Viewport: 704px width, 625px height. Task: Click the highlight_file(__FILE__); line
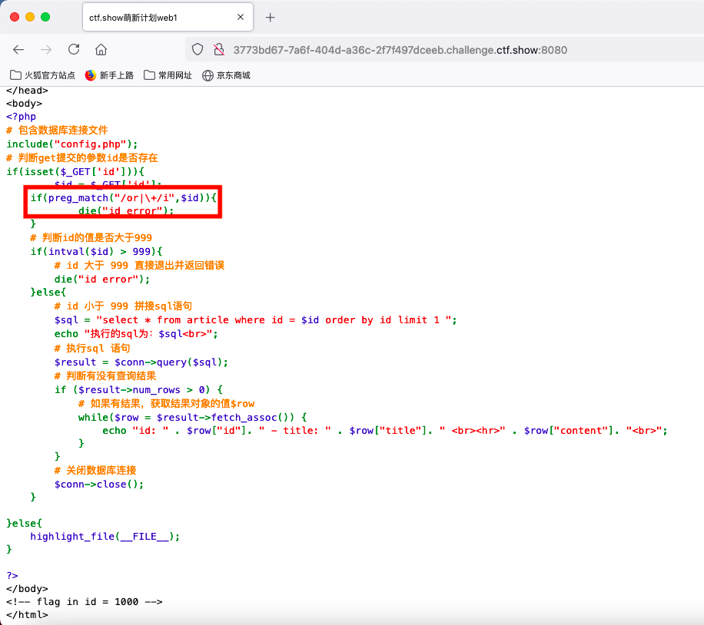(x=105, y=536)
